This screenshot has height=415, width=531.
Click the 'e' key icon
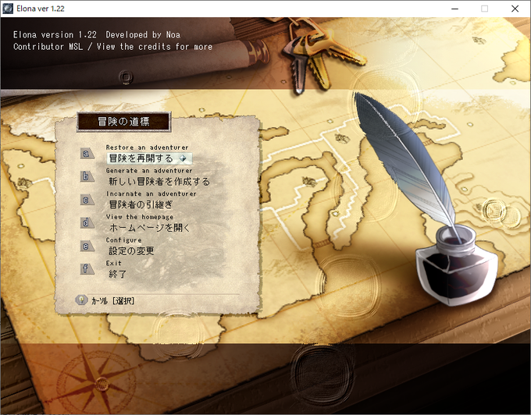coord(87,246)
